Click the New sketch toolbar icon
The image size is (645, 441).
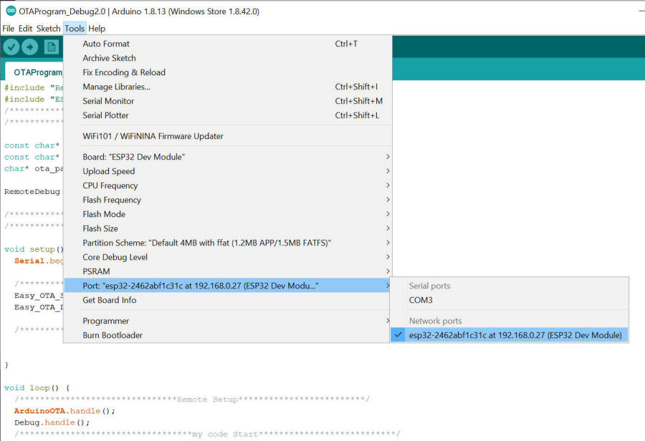pyautogui.click(x=52, y=47)
